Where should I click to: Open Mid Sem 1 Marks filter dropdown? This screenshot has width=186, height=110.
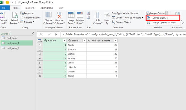(x=116, y=40)
